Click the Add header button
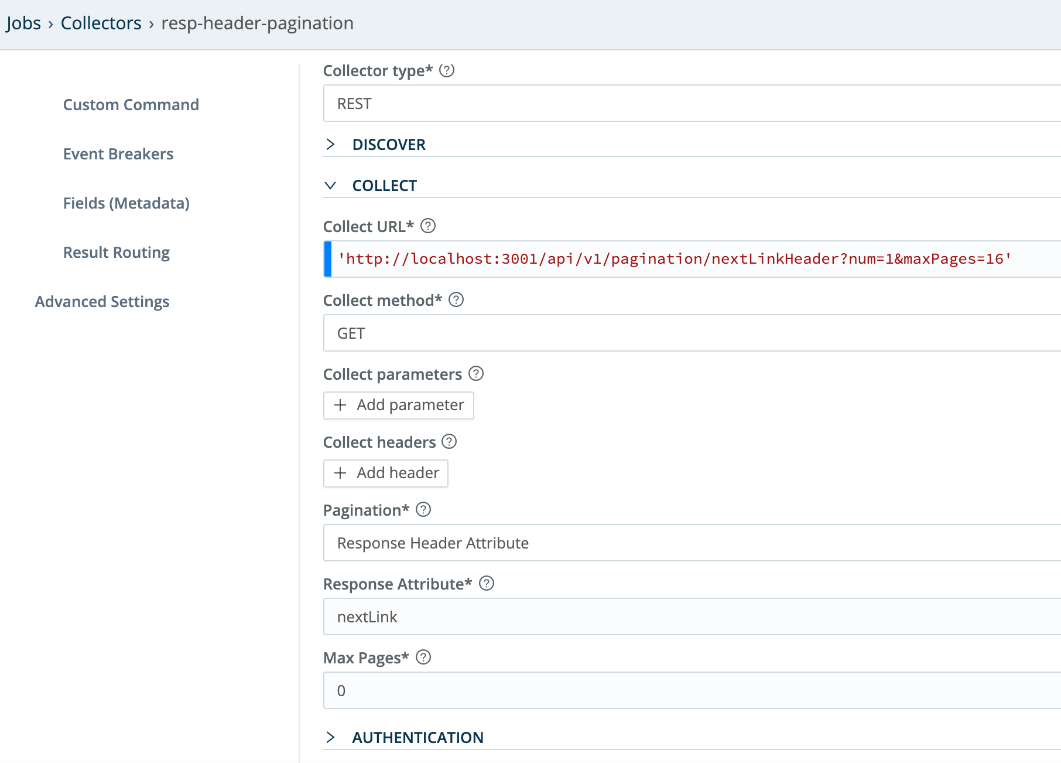Viewport: 1061px width, 763px height. [385, 473]
